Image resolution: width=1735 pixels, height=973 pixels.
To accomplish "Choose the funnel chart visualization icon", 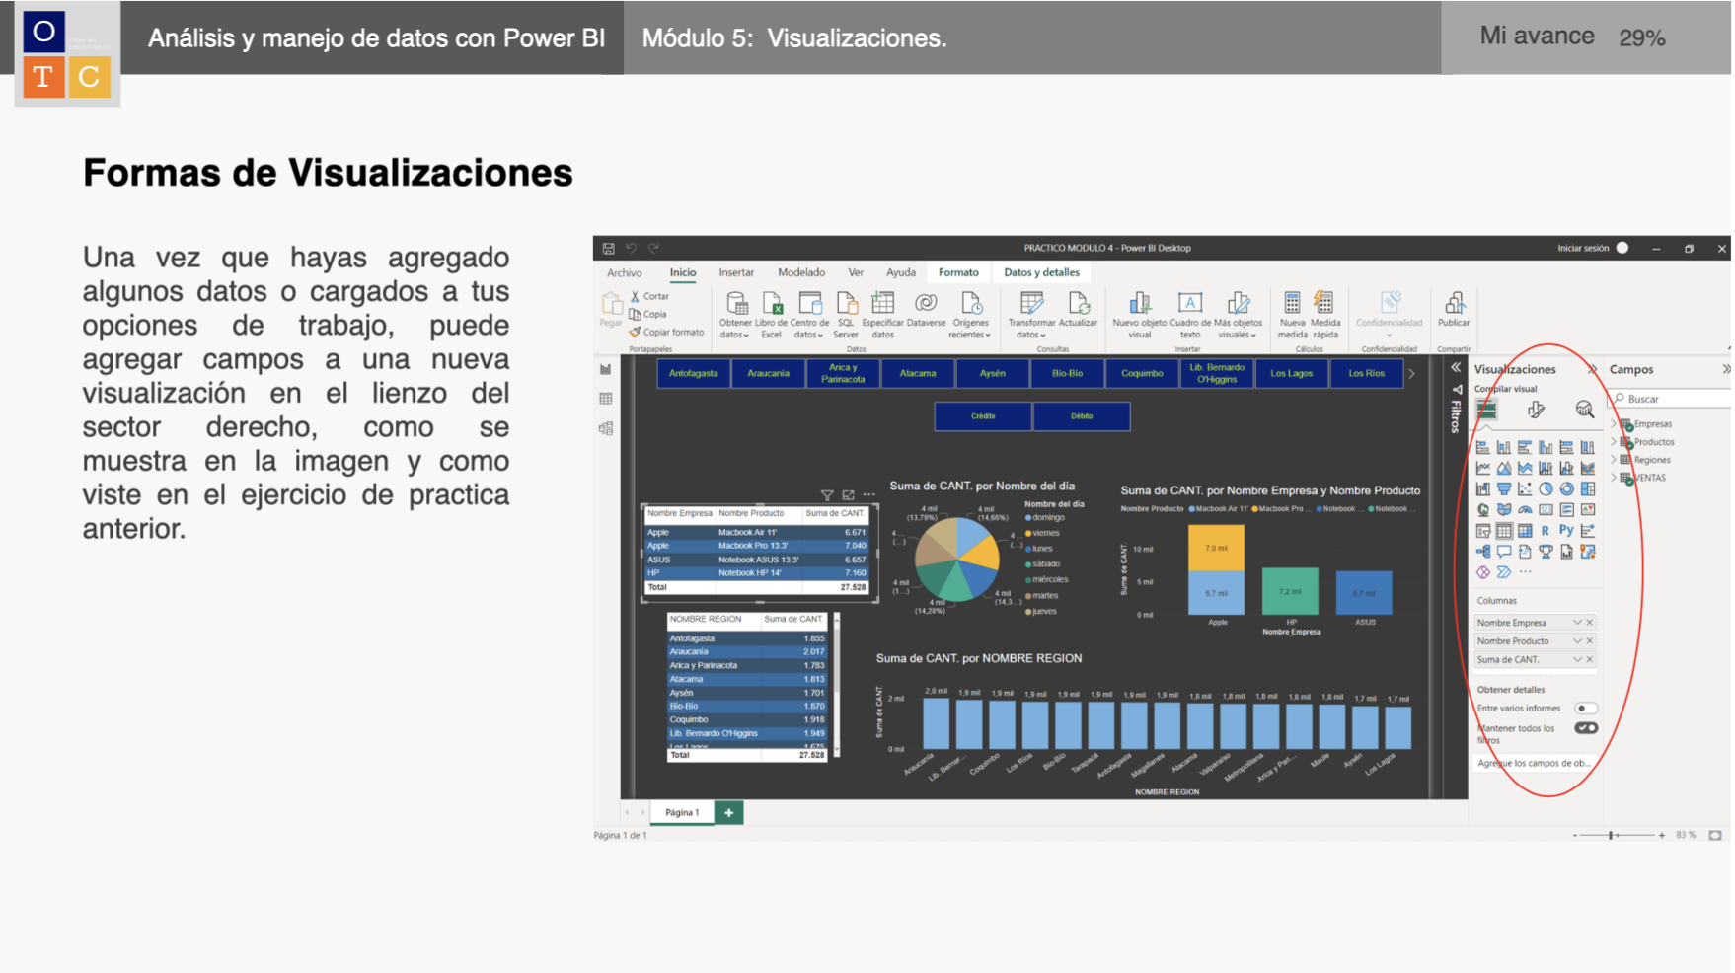I will pyautogui.click(x=1504, y=488).
